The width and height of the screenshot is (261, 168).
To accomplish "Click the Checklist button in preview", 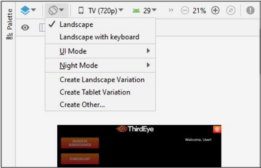I will click(80, 158).
